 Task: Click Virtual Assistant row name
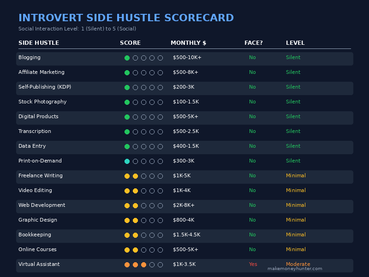click(39, 264)
